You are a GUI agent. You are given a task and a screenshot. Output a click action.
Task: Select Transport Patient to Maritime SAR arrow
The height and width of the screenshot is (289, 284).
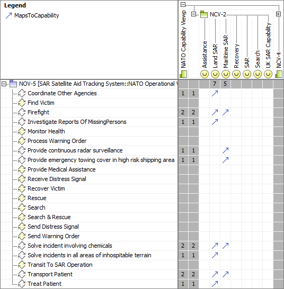point(226,274)
